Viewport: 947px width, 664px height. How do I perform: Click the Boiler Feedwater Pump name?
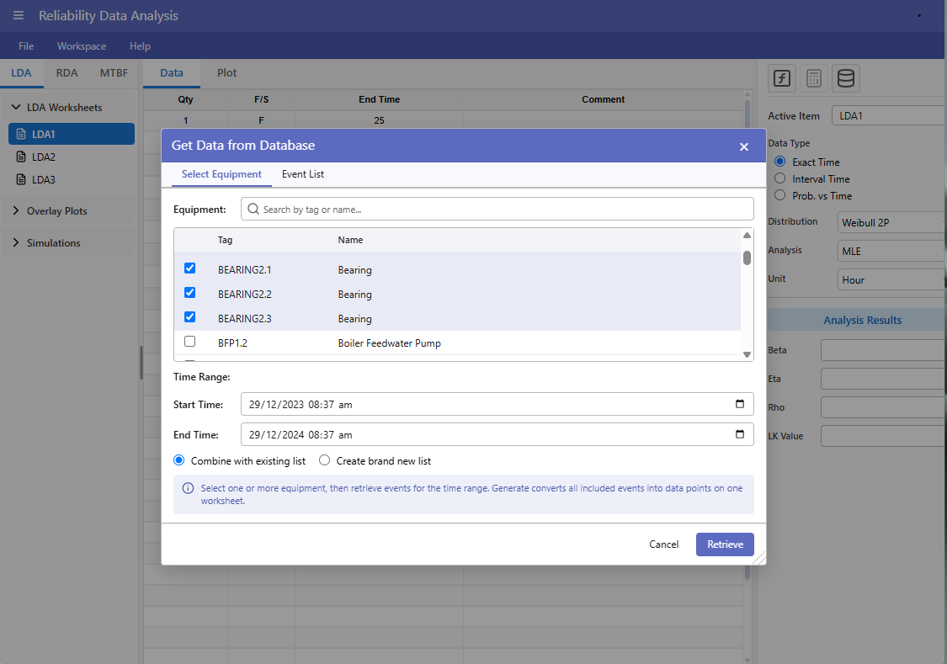click(x=390, y=343)
